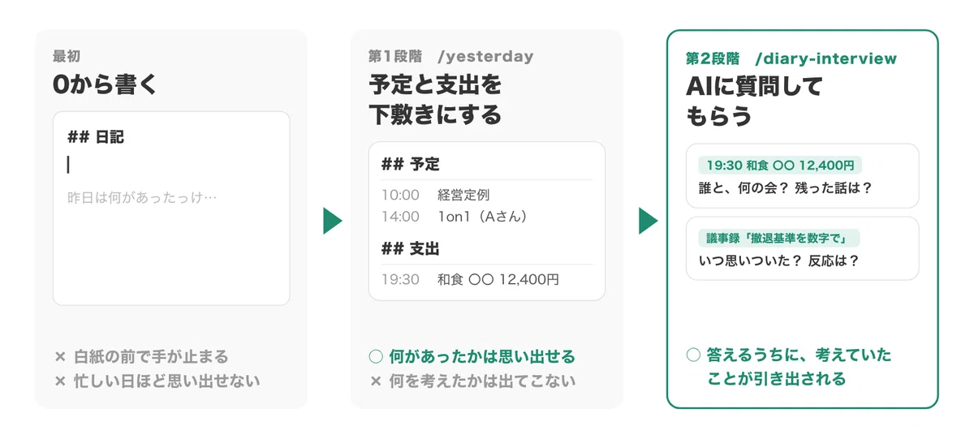This screenshot has height=448, width=974.
Task: Select the green tag 19:30 和食 12,400円
Action: click(779, 166)
